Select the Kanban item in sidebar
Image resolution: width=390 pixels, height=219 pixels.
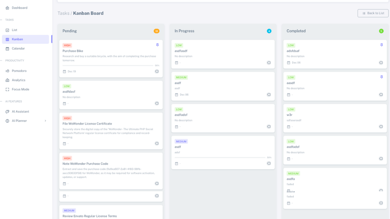coord(17,39)
